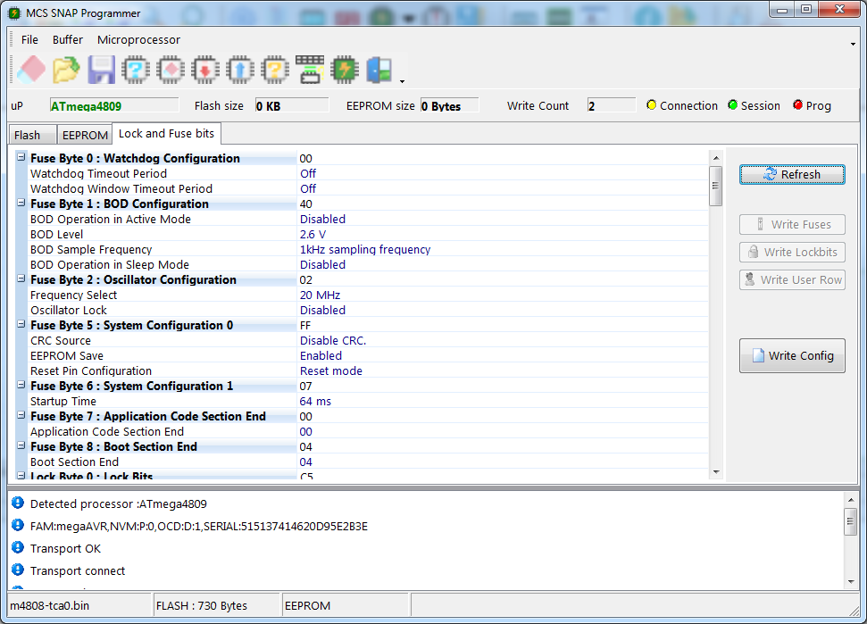Click the exit door icon
Viewport: 867px width, 624px height.
(379, 70)
